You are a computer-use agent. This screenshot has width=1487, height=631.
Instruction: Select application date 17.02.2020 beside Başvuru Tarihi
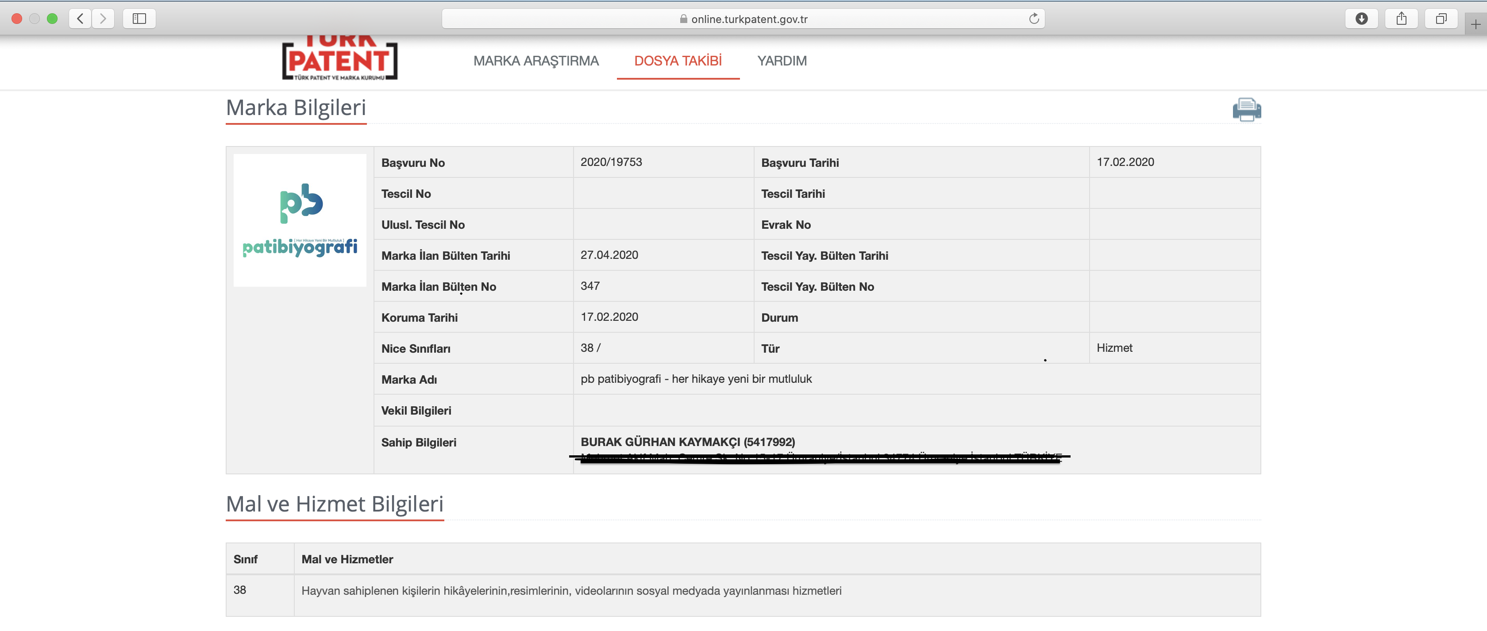[x=1125, y=162]
